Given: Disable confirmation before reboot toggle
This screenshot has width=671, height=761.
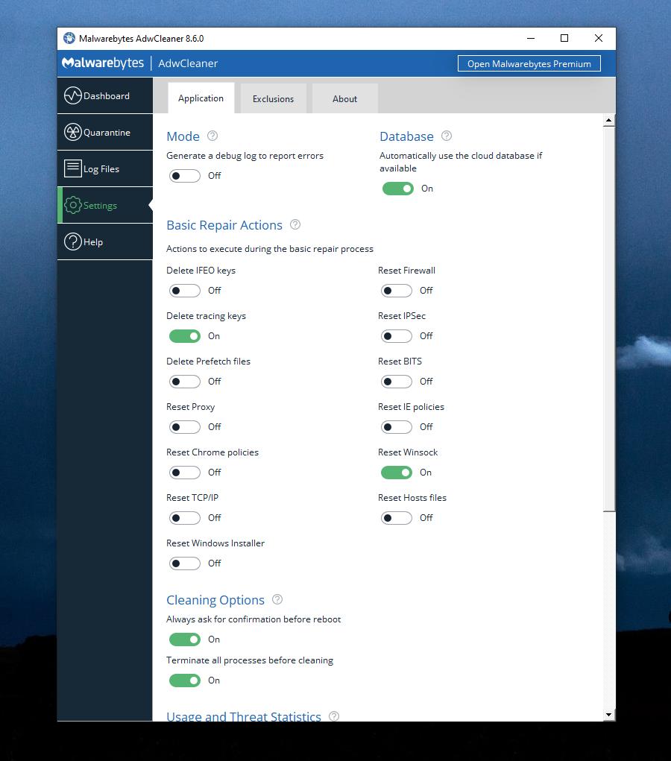Looking at the screenshot, I should (x=184, y=640).
